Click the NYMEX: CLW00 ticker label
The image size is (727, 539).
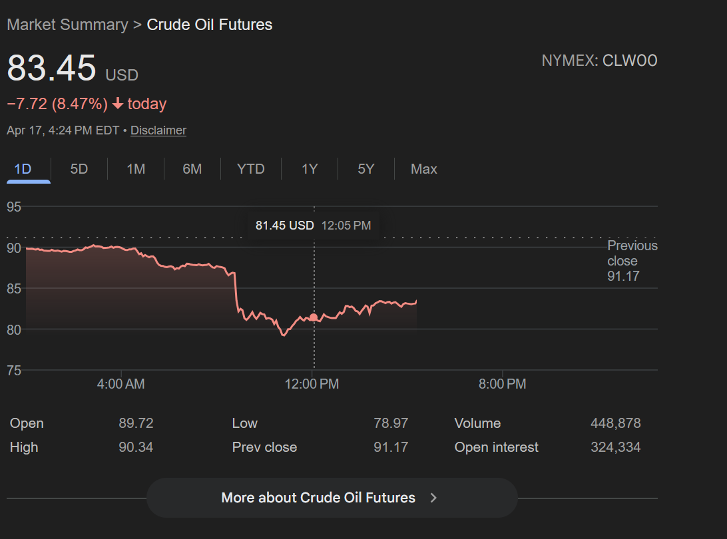[x=599, y=61]
